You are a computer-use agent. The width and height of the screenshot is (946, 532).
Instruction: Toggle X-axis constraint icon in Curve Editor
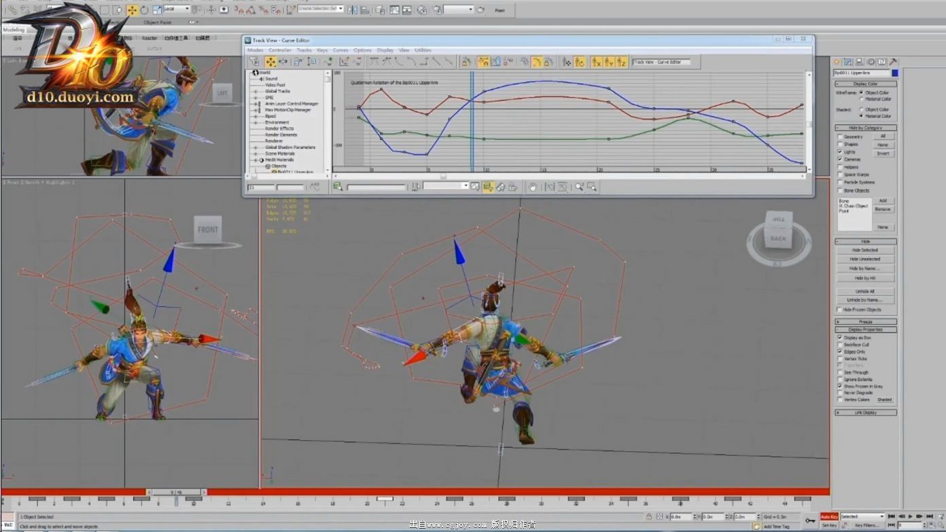click(x=597, y=62)
